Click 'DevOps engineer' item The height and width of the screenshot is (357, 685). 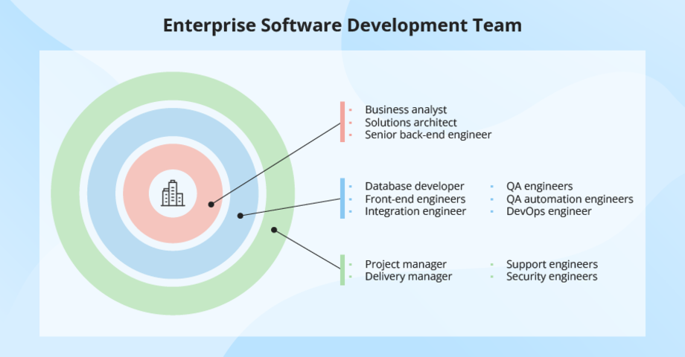tap(549, 211)
